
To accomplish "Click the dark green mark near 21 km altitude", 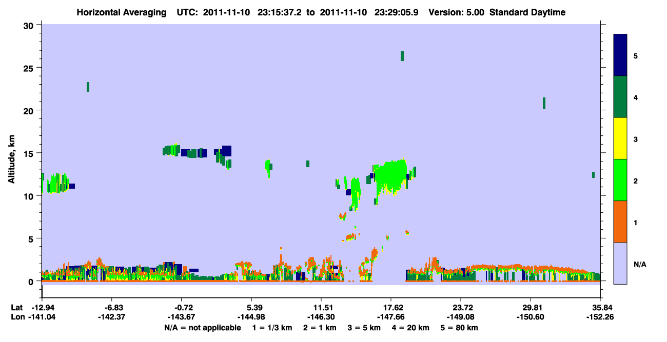I will pyautogui.click(x=544, y=103).
